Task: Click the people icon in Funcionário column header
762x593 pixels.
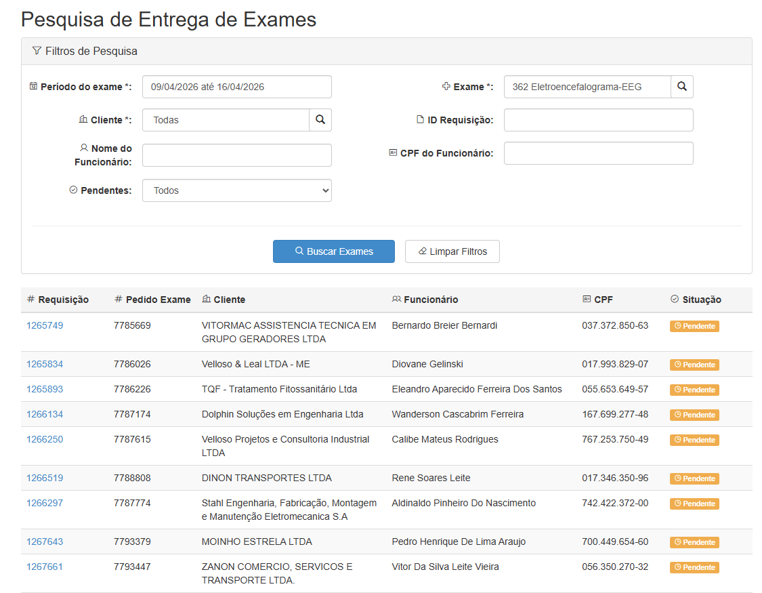Action: [x=396, y=299]
